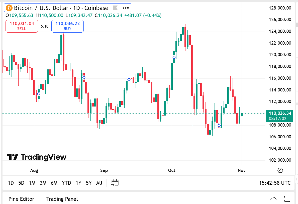Open timezone menu showing 15:42:58 UTC
This screenshot has width=298, height=204.
[275, 183]
